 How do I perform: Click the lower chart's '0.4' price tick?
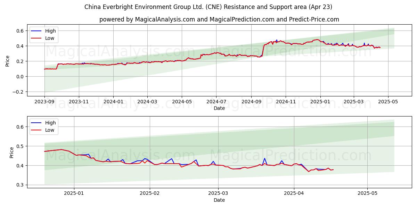tap(20, 166)
